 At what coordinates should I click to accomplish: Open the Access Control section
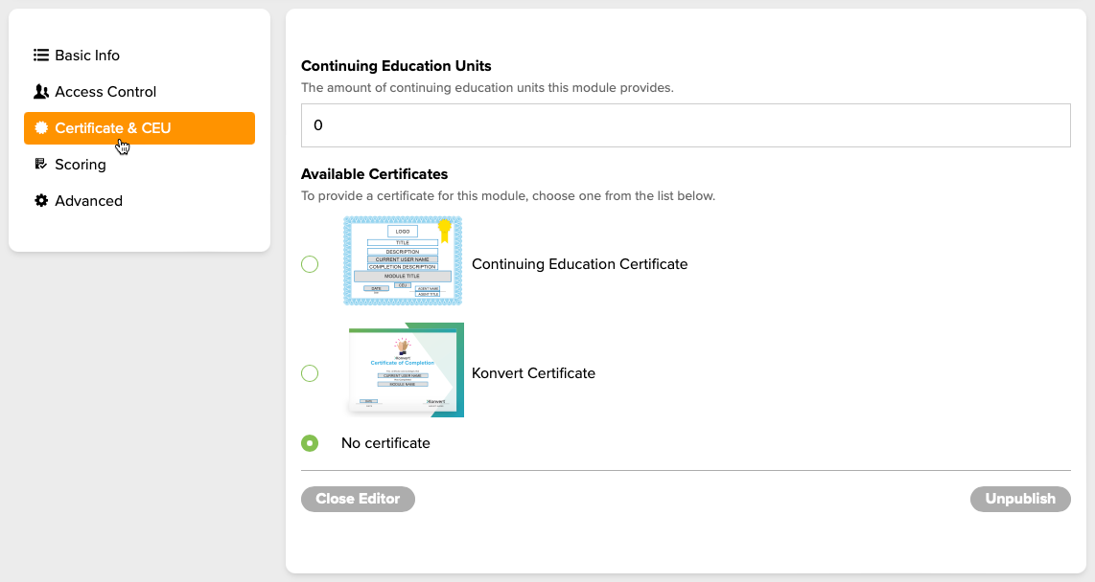tap(105, 91)
